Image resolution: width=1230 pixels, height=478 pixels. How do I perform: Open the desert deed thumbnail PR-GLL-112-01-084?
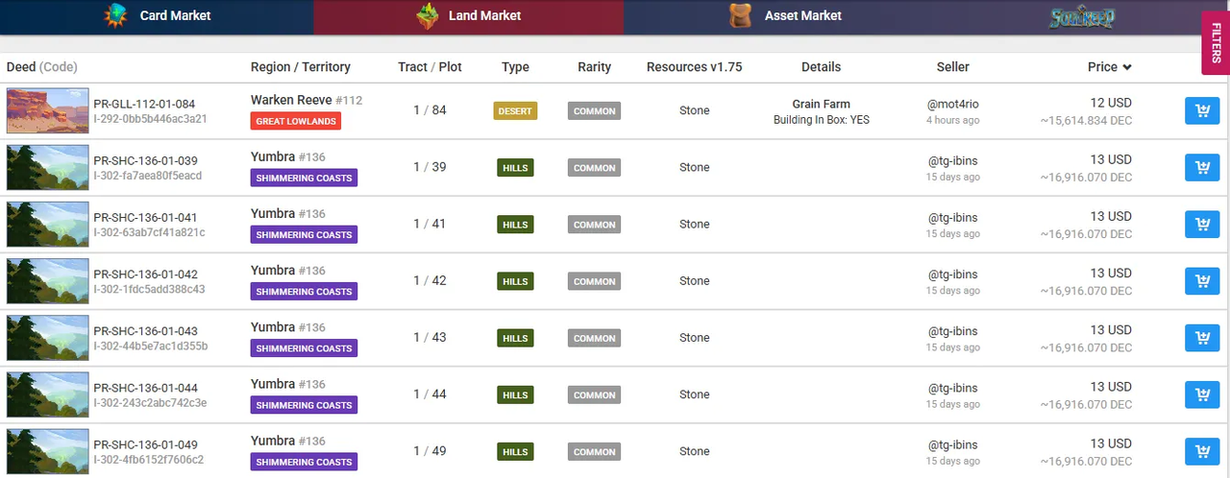[x=47, y=110]
